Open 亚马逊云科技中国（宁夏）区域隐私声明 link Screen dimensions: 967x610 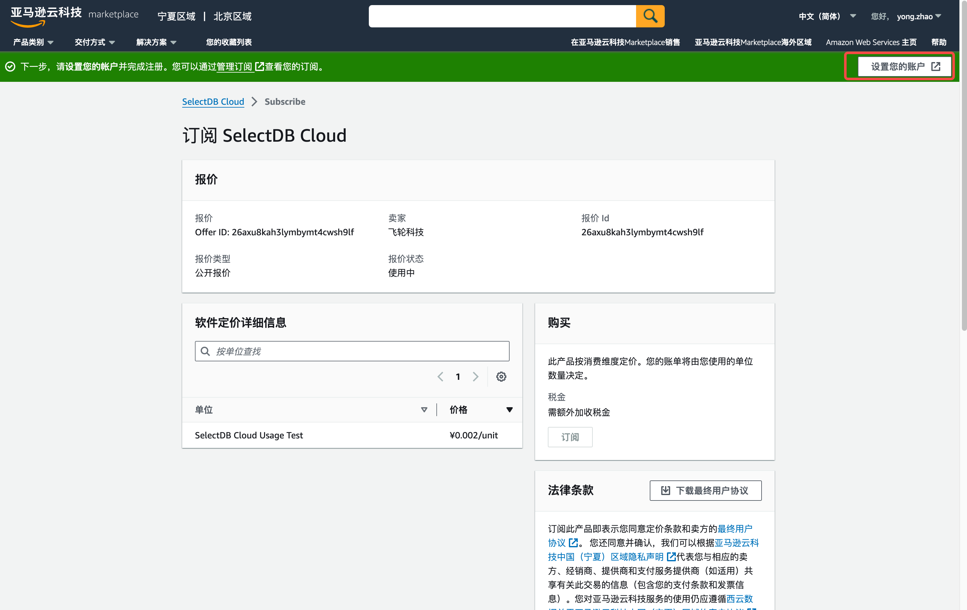tap(653, 550)
